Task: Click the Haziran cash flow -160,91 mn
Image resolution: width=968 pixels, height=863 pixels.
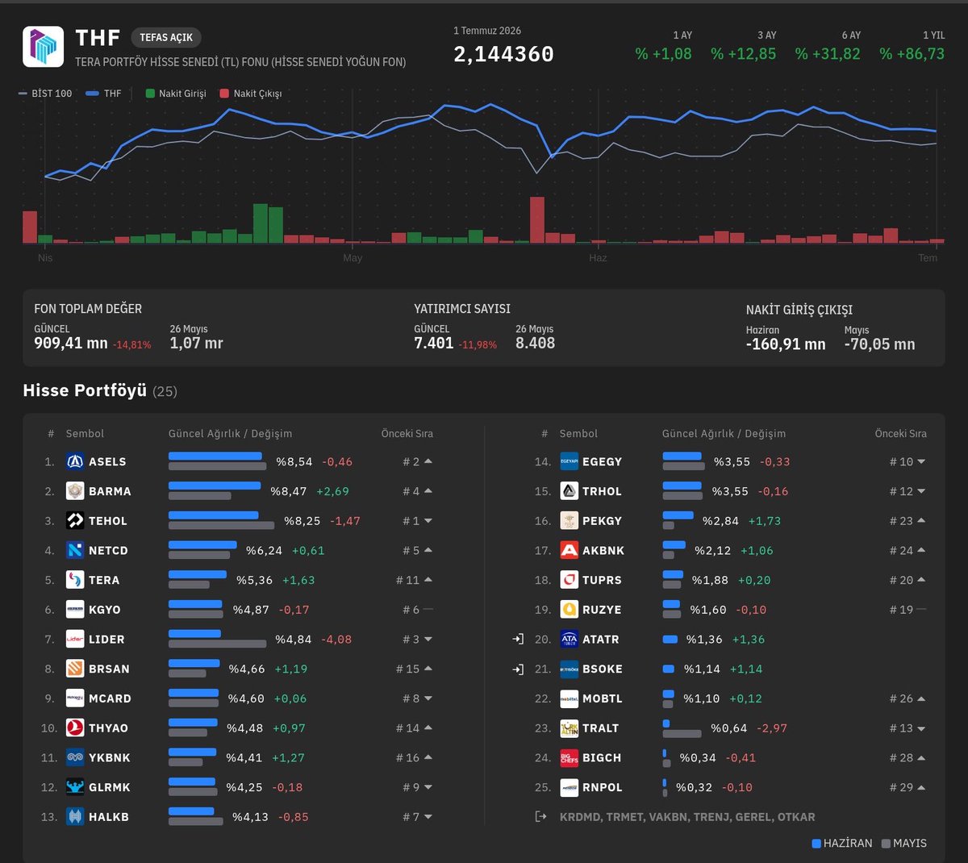Action: point(786,344)
